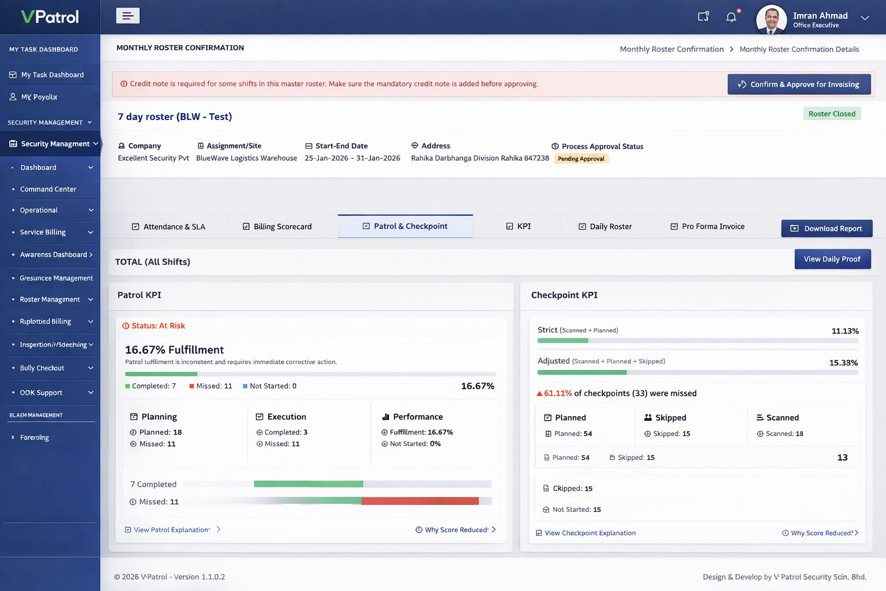Open the notifications bell
This screenshot has width=886, height=591.
[x=731, y=17]
